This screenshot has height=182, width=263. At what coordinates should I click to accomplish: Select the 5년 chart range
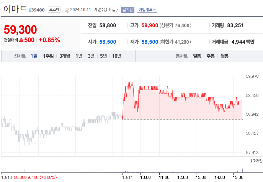103,56
